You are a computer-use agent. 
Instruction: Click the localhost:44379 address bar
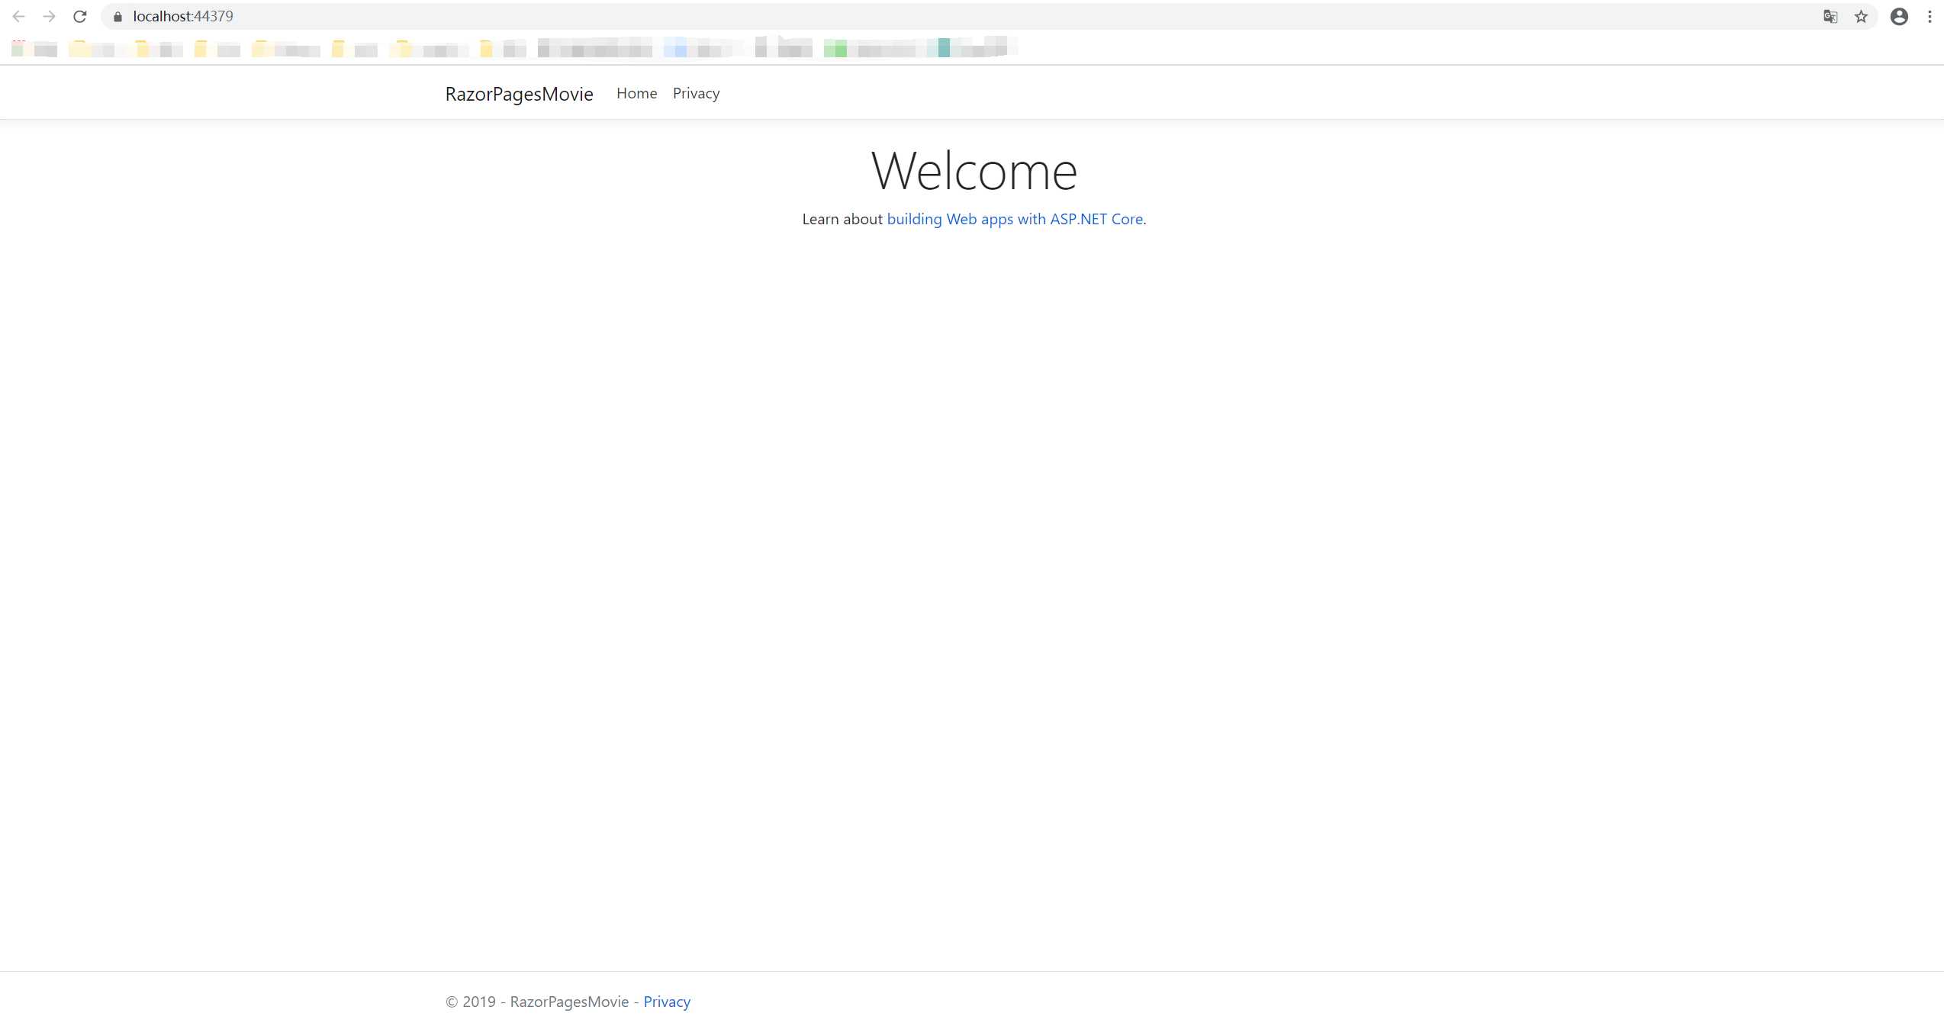(x=183, y=16)
